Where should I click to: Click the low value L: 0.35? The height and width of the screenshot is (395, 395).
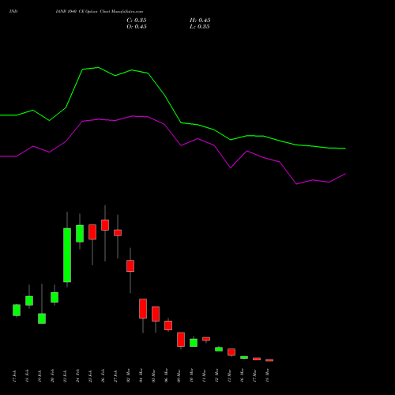coord(200,27)
